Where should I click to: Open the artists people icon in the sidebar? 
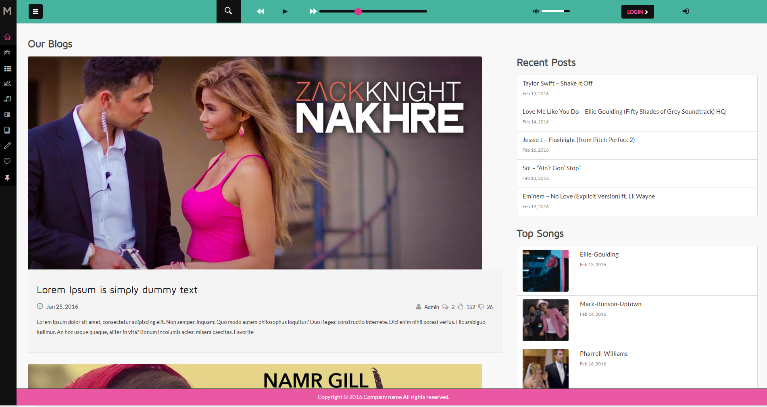tap(7, 84)
